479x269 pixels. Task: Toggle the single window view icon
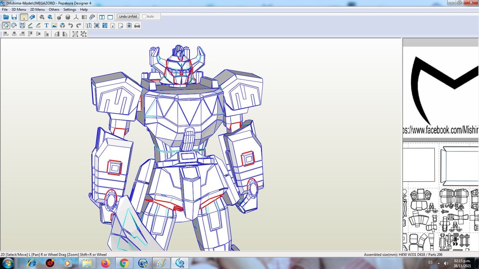pyautogui.click(x=110, y=17)
